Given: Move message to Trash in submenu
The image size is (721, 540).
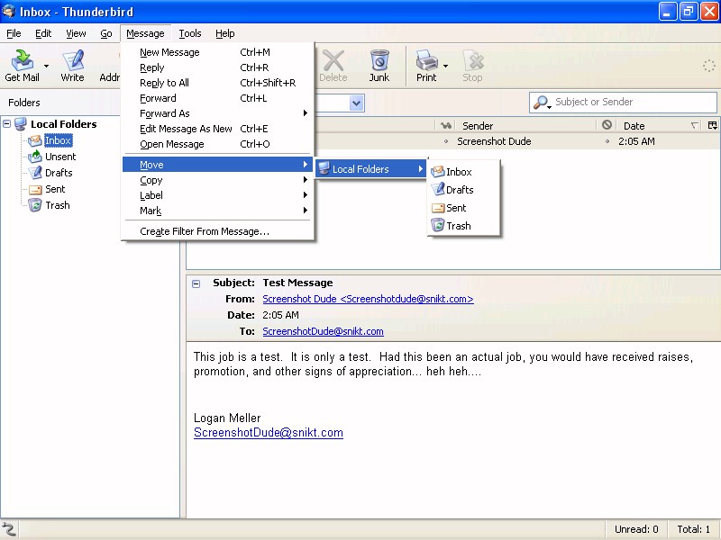Looking at the screenshot, I should 463,226.
